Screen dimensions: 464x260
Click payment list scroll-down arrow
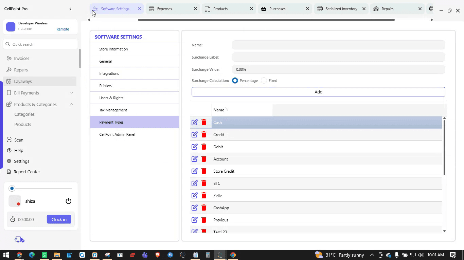tap(444, 231)
